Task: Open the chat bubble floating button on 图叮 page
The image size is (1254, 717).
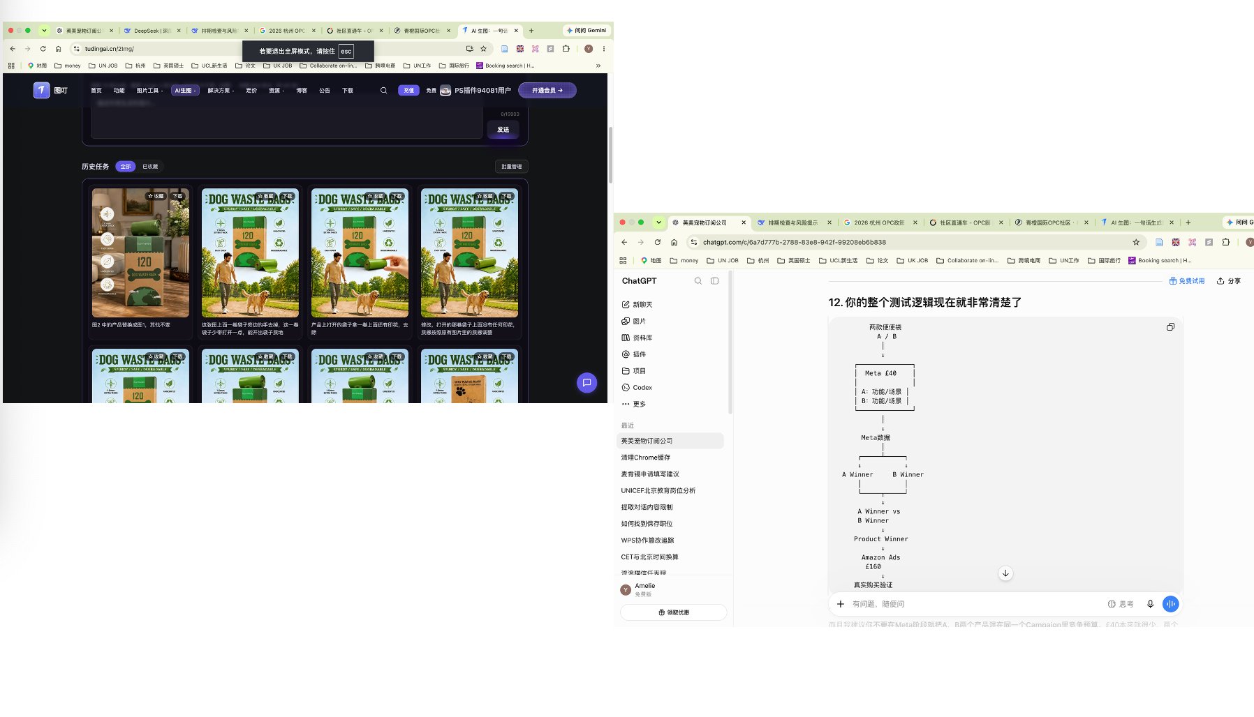Action: pyautogui.click(x=587, y=383)
